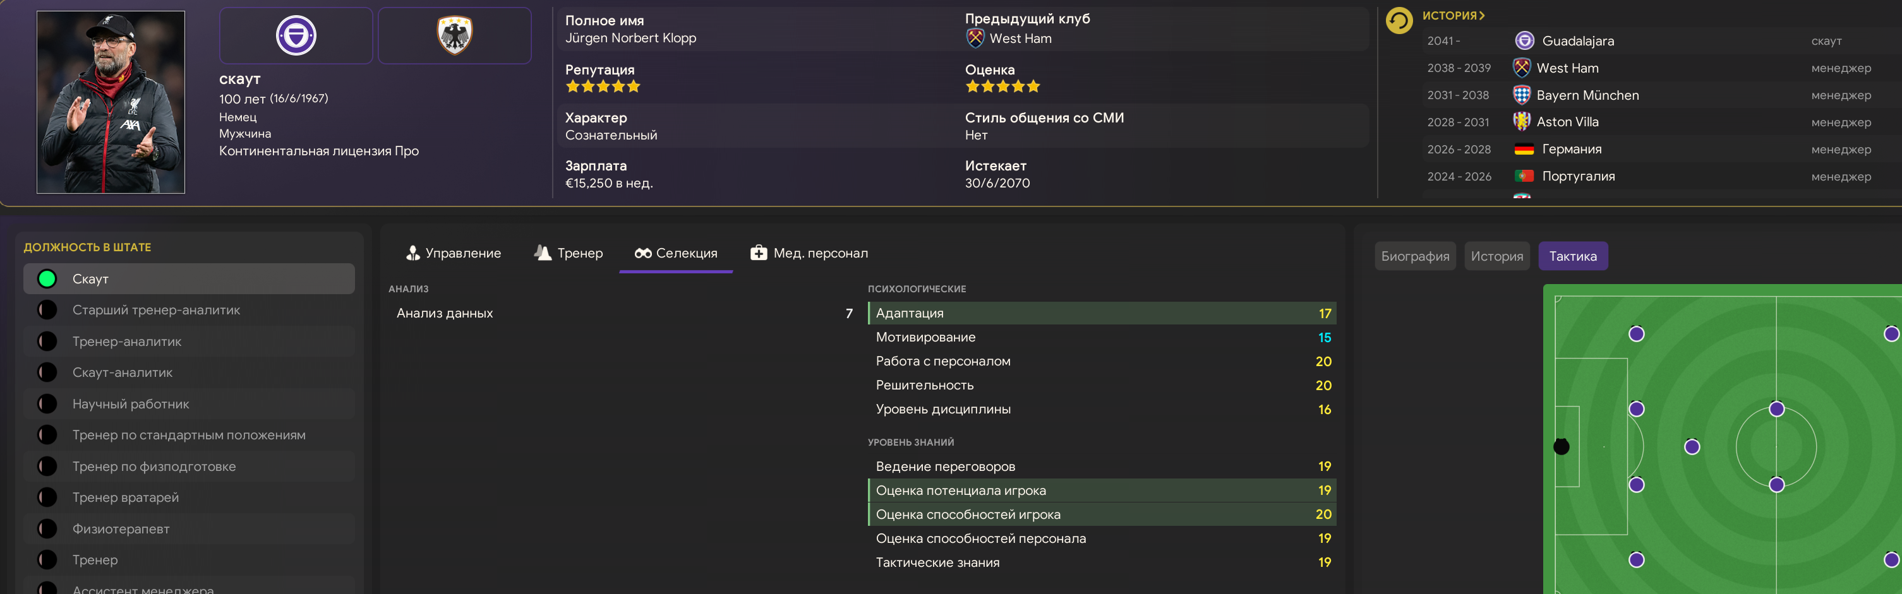Click the Germany flag in history list
Image resolution: width=1902 pixels, height=594 pixels.
pos(1524,149)
